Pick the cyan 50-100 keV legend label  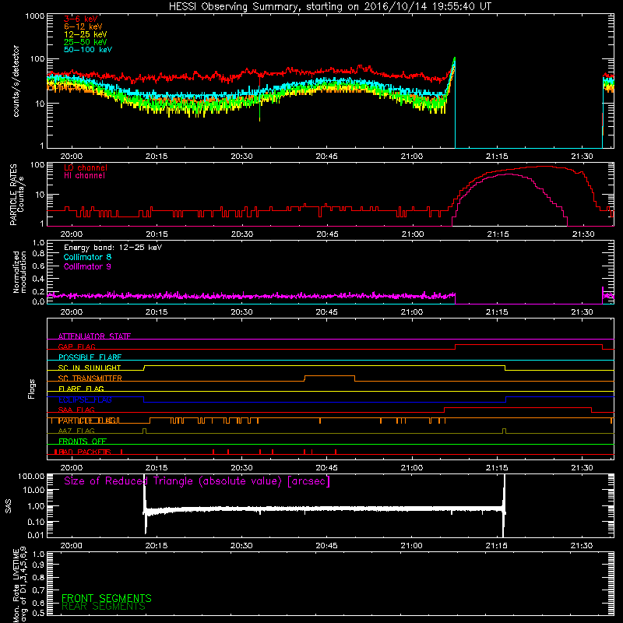point(88,50)
